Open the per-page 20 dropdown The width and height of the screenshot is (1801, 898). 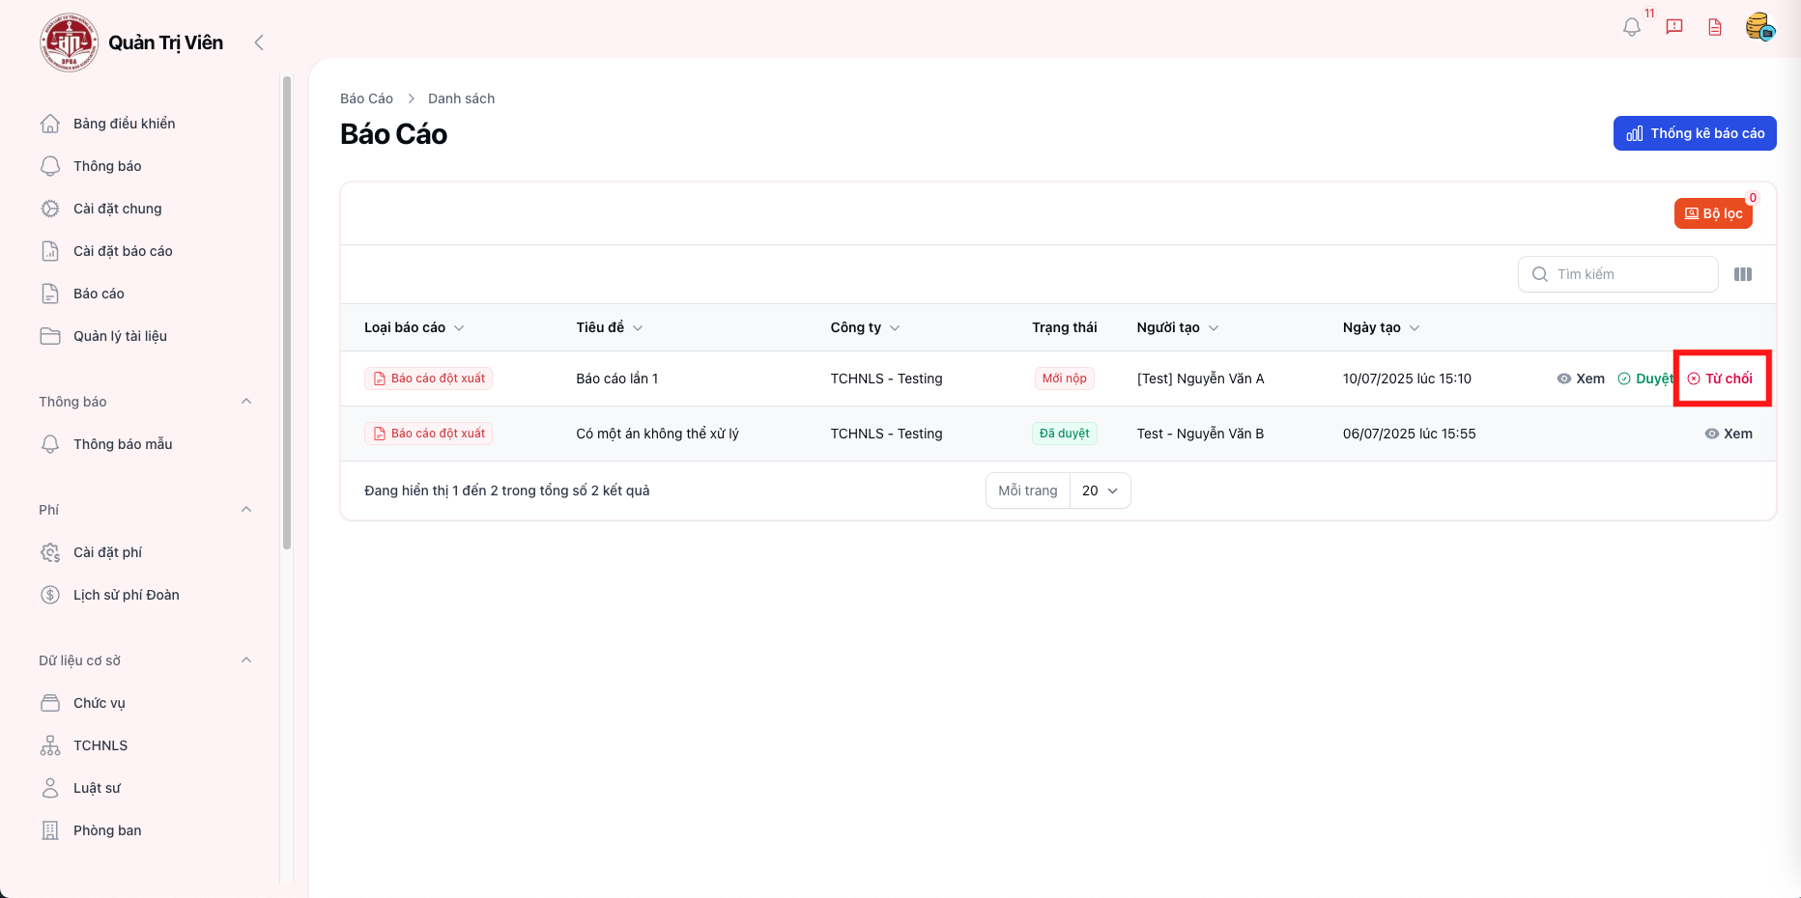point(1100,491)
